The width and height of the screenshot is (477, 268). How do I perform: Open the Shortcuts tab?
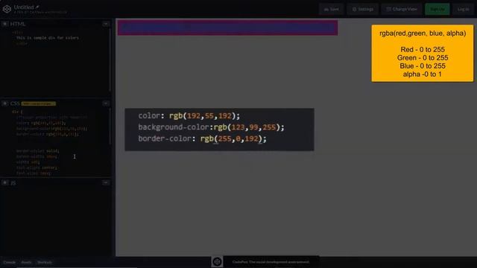[45, 262]
